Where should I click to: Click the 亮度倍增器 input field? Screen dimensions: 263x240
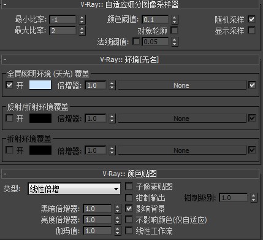pyautogui.click(x=97, y=220)
